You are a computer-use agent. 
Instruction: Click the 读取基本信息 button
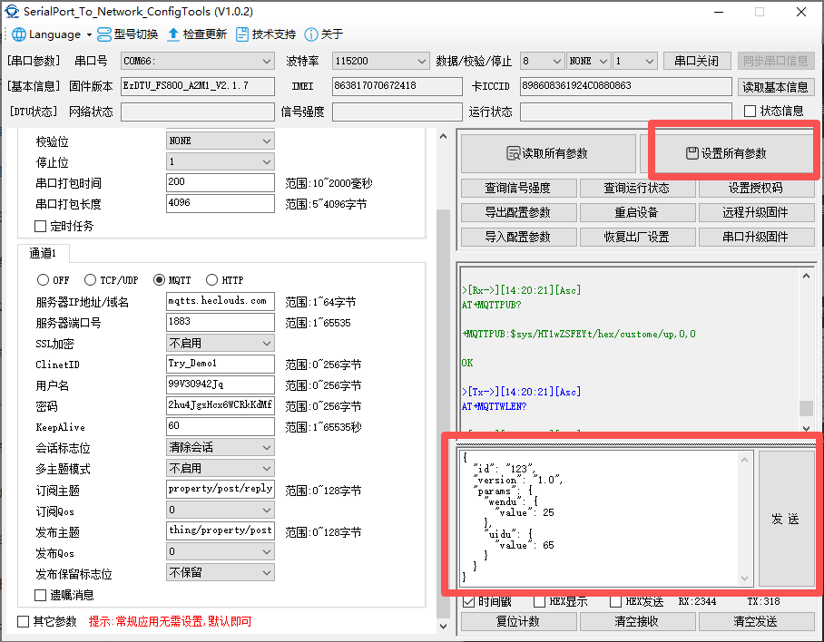click(x=776, y=87)
